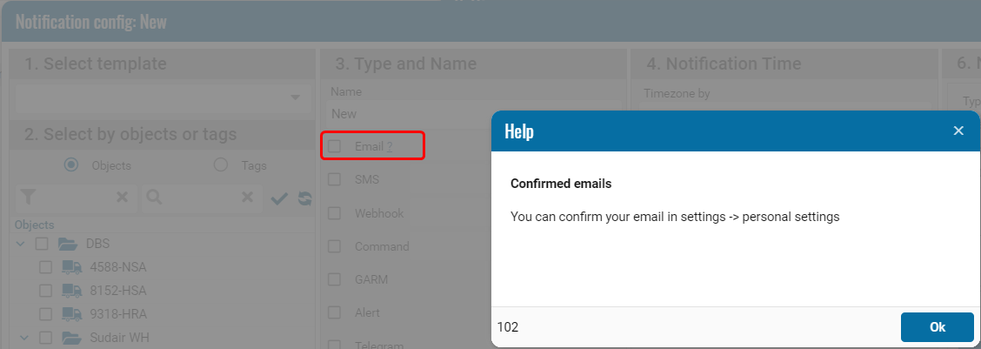The width and height of the screenshot is (981, 349).
Task: Click the Name input field
Action: click(x=409, y=114)
